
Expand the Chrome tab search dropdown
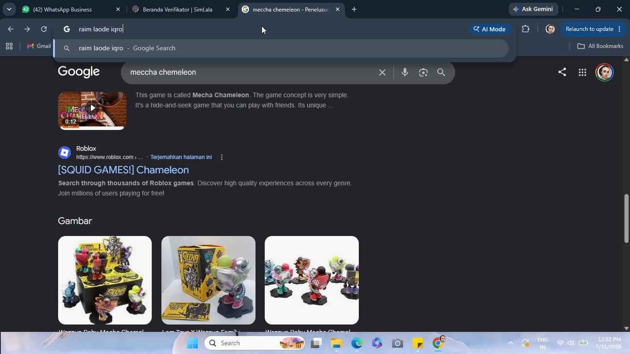(x=9, y=9)
